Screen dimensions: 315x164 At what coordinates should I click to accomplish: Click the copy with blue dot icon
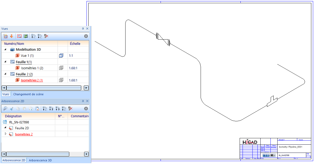click(x=31, y=109)
